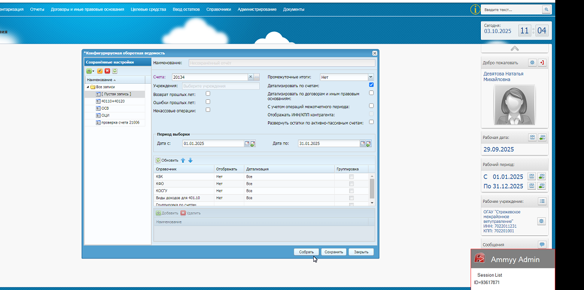The image size is (584, 290).
Task: Select the 'проверка счета 21006' saved setting
Action: (x=120, y=122)
